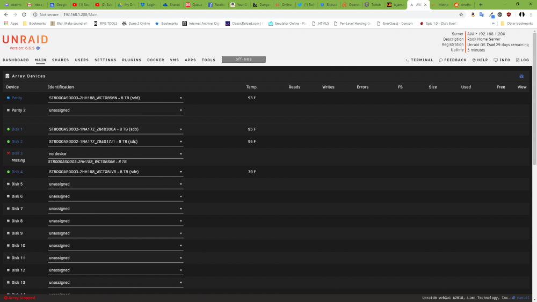Viewport: 537px width, 302px height.
Task: Open the Disk 13 unassigned dropdown
Action: 116,283
